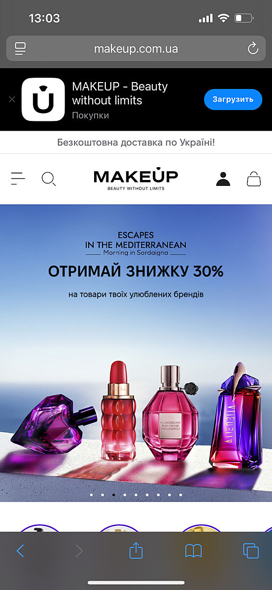Show open tabs with the tabs icon
This screenshot has width=272, height=590.
coord(251,551)
